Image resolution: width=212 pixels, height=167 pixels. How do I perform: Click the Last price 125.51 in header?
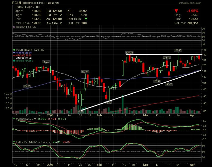(194, 19)
